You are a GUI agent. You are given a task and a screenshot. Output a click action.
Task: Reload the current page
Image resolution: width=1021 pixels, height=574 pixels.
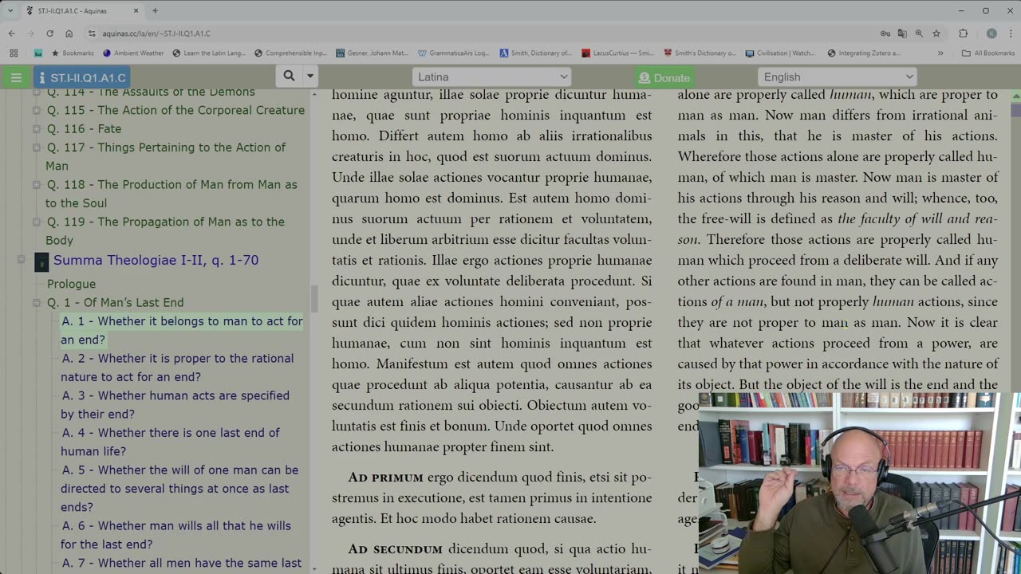(x=49, y=33)
